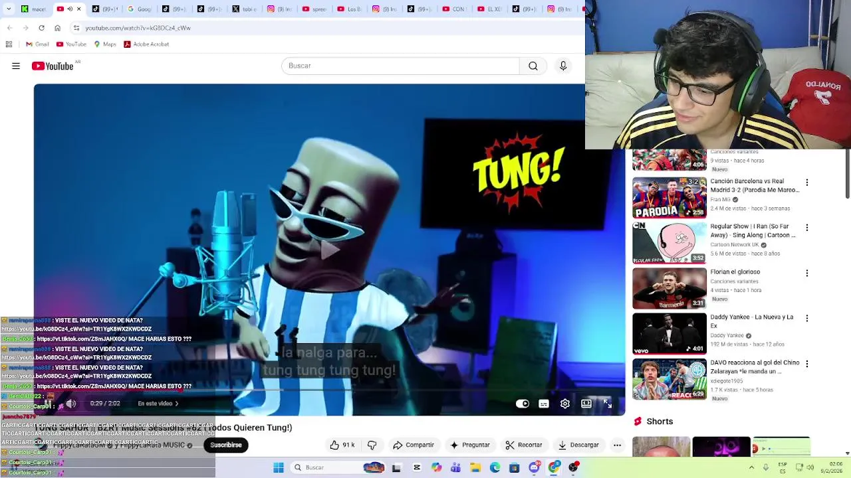Click browser home button
Viewport: 851px width, 478px height.
(x=57, y=28)
